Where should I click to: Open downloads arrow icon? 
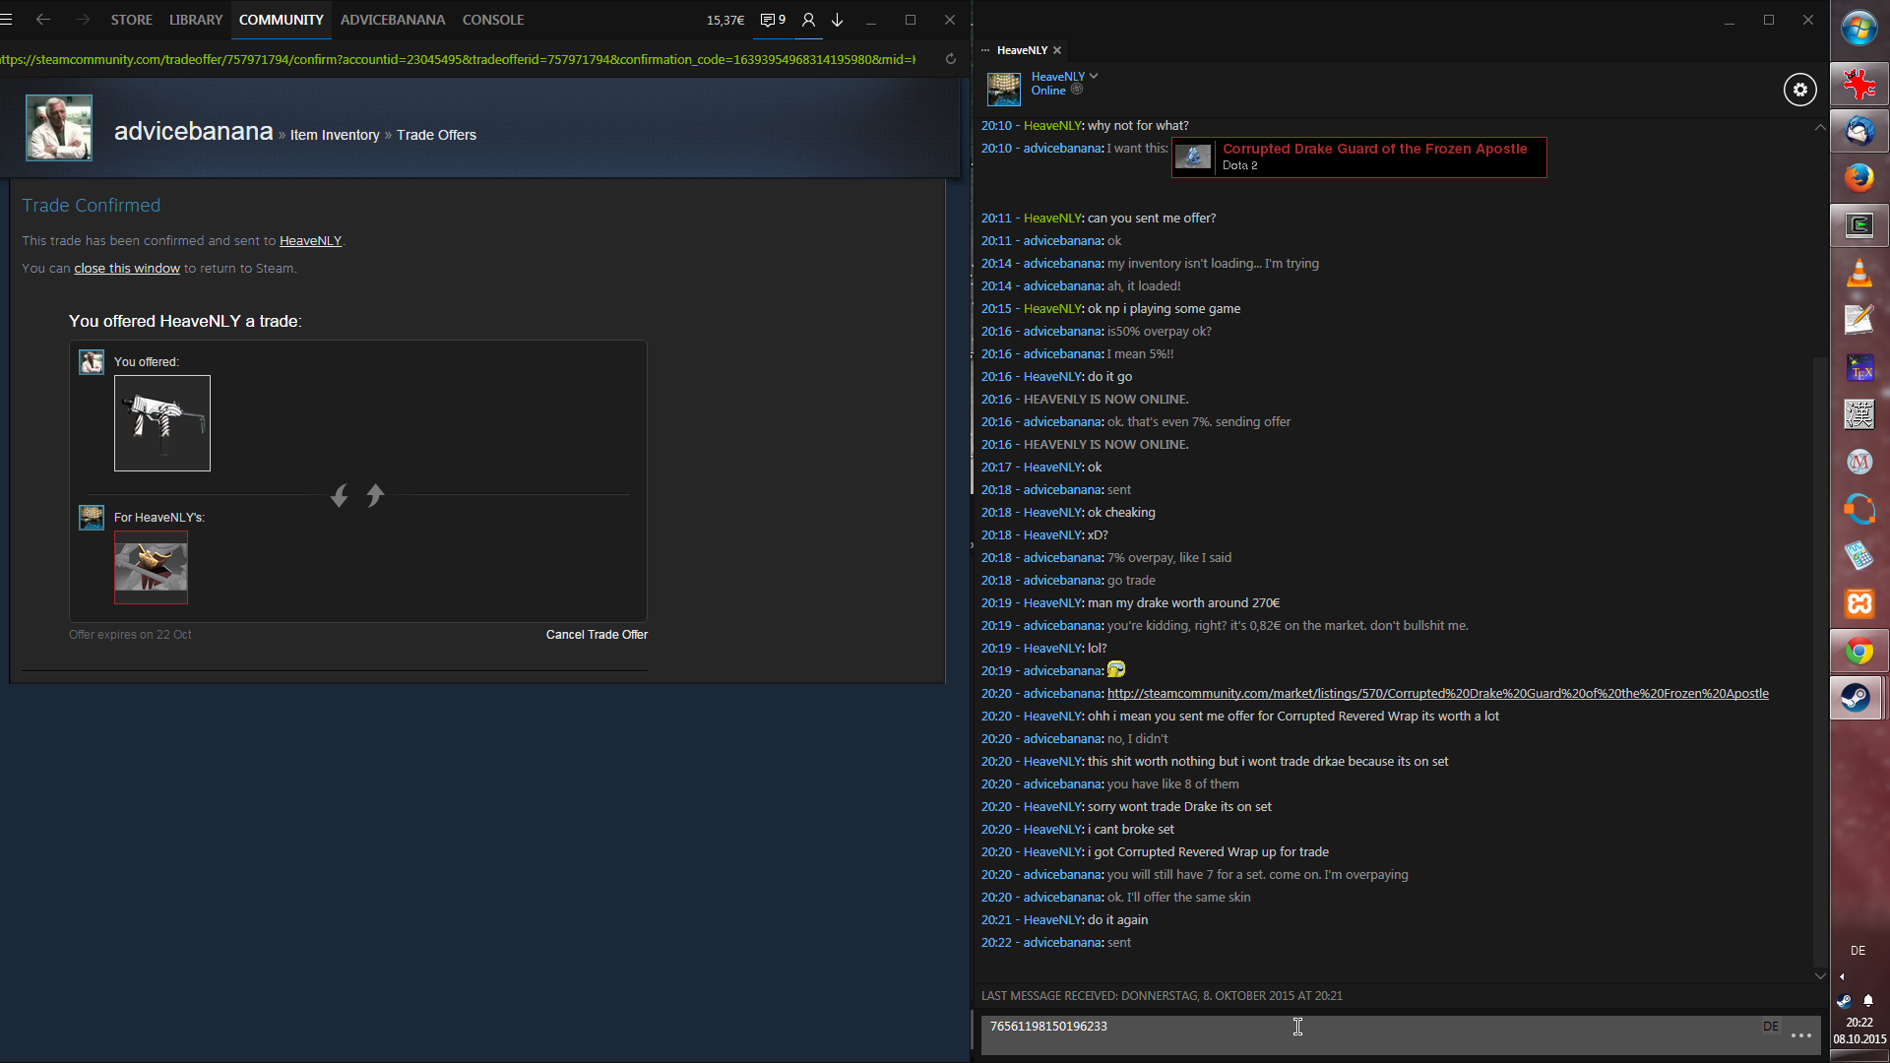coord(838,20)
